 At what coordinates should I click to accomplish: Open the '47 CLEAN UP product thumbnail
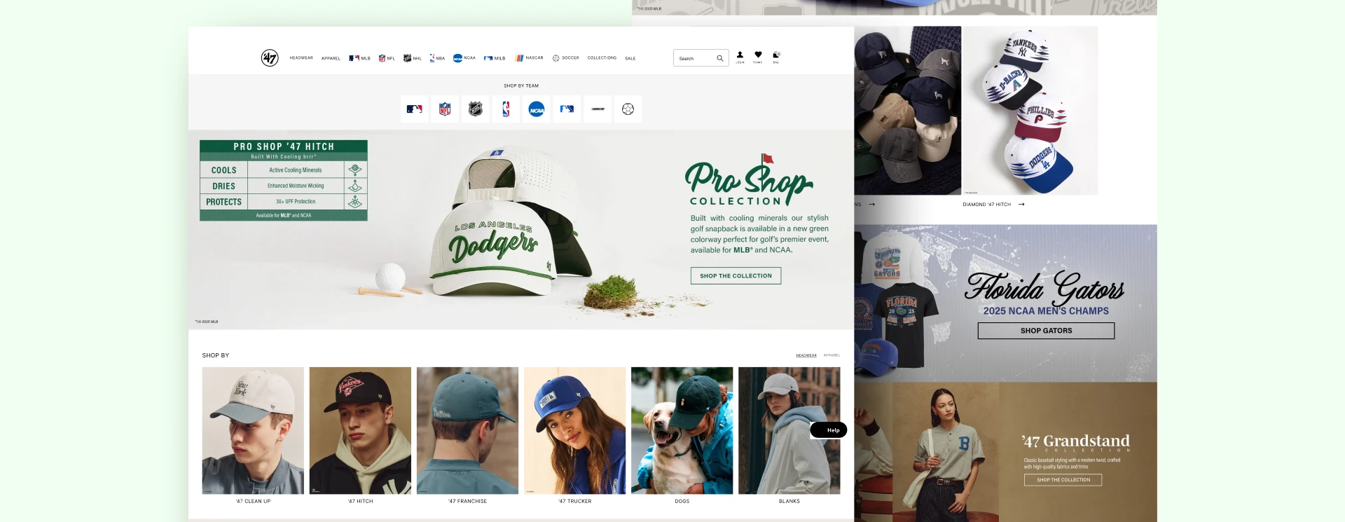pos(253,431)
